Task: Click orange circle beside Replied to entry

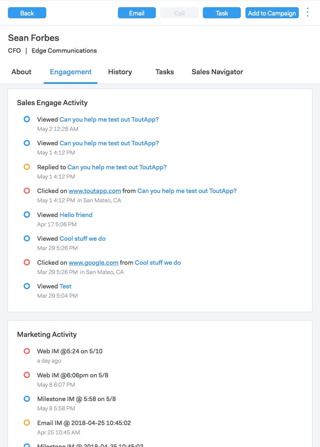Action: pyautogui.click(x=27, y=167)
